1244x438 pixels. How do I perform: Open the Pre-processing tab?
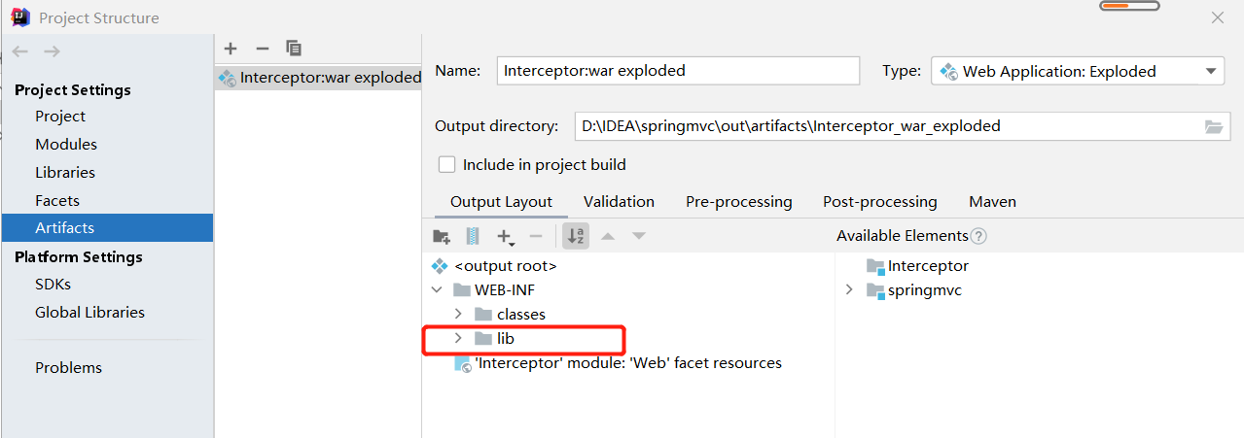738,202
